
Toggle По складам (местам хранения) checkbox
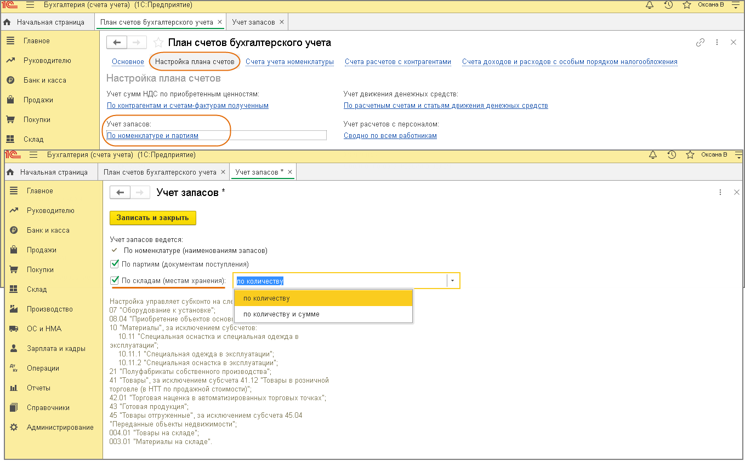(115, 281)
